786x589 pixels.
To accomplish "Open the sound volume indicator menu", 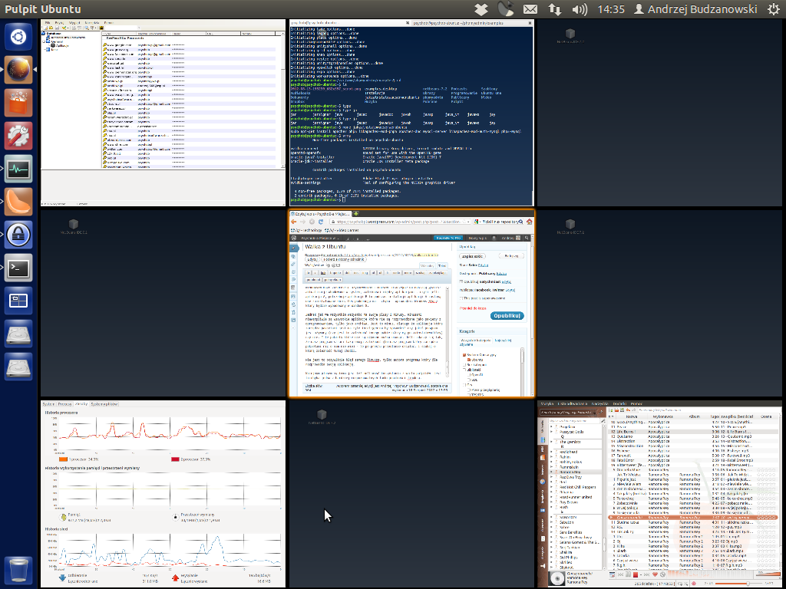I will (x=580, y=9).
